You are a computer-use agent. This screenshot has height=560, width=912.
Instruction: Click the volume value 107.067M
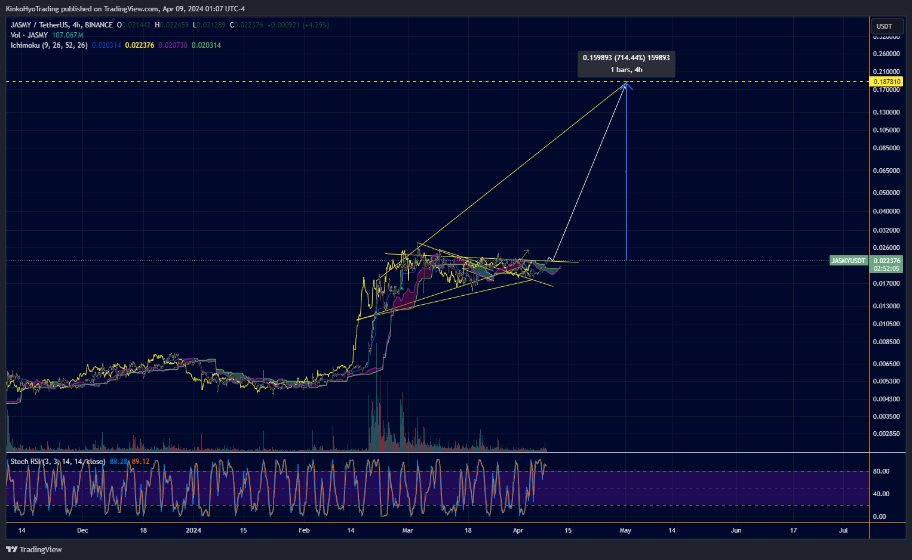click(67, 35)
